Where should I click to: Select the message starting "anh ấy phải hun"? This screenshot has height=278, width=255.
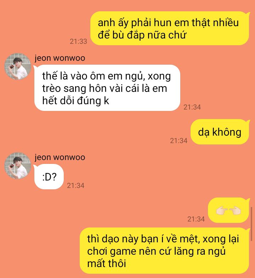pyautogui.click(x=170, y=28)
